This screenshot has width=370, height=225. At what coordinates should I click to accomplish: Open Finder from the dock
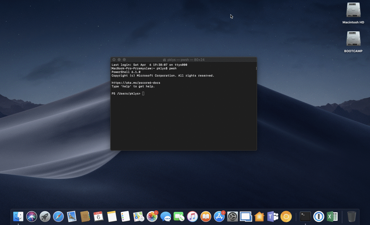click(18, 217)
